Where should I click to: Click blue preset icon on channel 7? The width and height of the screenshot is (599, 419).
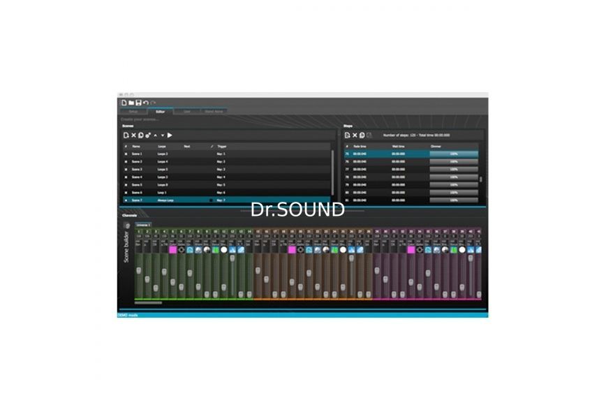pyautogui.click(x=190, y=250)
